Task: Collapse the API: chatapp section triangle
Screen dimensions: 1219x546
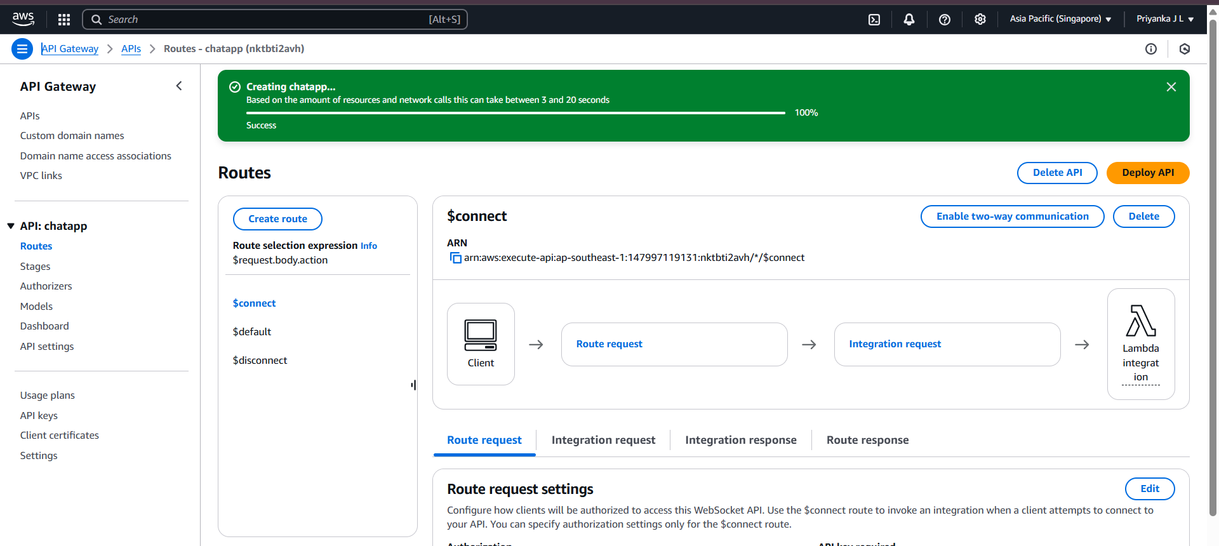Action: click(11, 226)
